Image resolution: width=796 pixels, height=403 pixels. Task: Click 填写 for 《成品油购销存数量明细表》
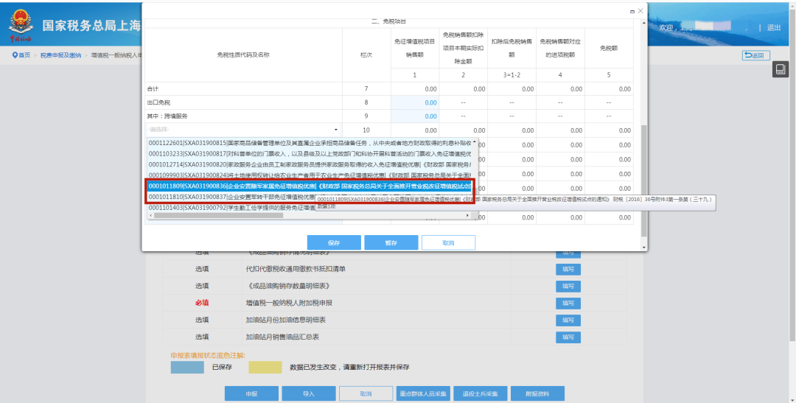(x=568, y=287)
